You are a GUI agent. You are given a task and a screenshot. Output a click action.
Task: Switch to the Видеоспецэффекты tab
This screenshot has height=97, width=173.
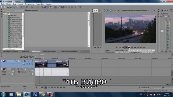pos(49,51)
